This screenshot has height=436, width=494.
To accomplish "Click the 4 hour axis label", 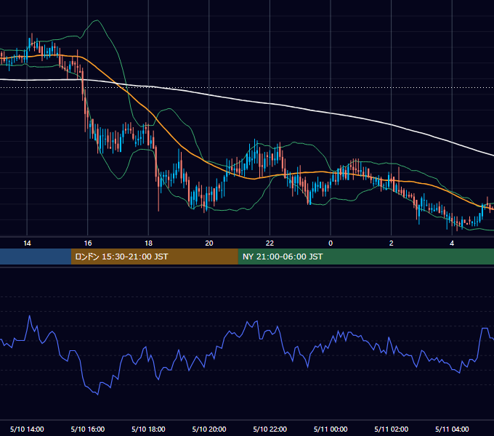I will pos(452,243).
